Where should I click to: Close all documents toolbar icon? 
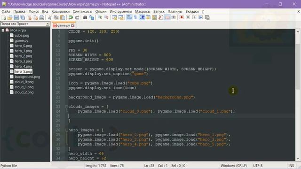pyautogui.click(x=36, y=18)
